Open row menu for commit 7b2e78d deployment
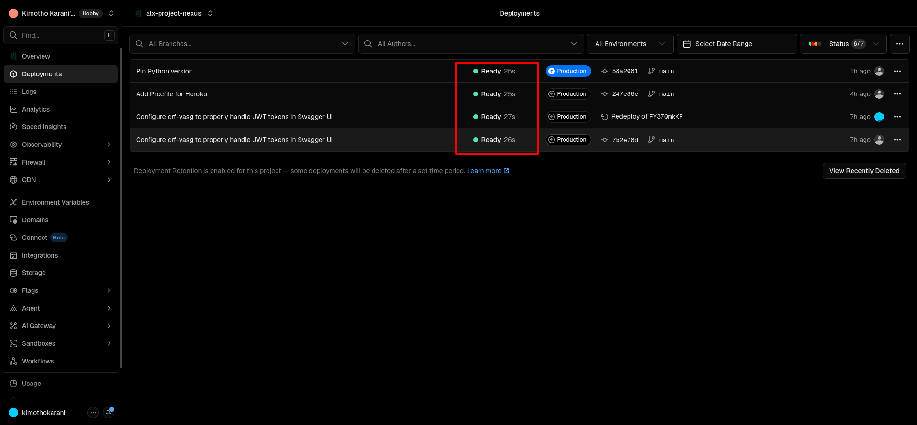The width and height of the screenshot is (917, 425). (897, 140)
